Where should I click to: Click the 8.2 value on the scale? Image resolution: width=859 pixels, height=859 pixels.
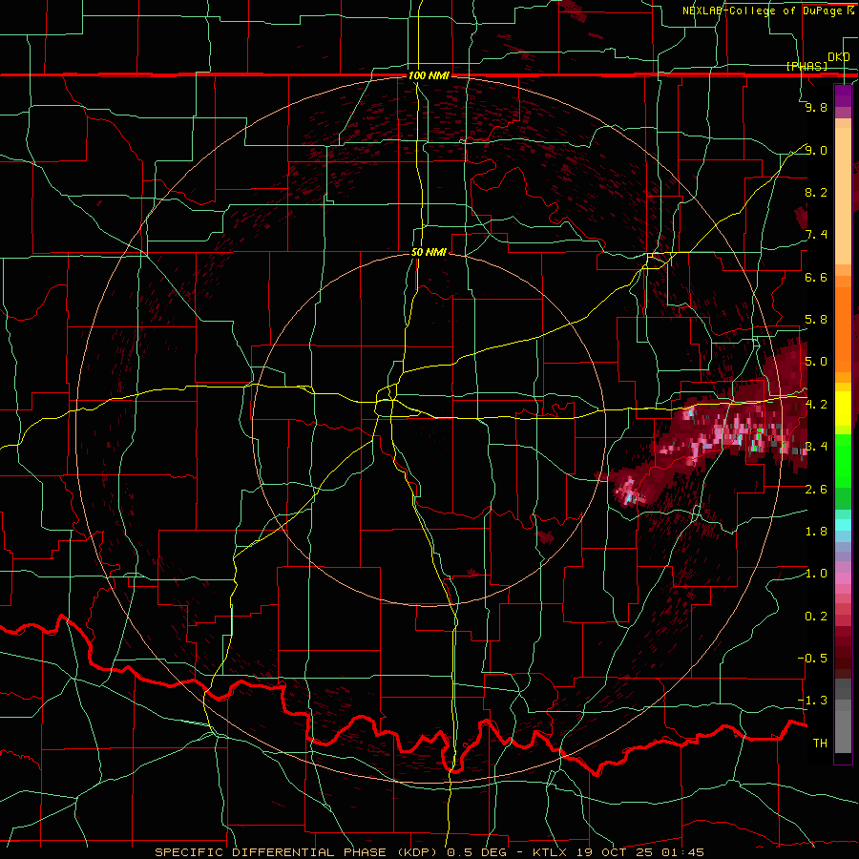pyautogui.click(x=816, y=192)
